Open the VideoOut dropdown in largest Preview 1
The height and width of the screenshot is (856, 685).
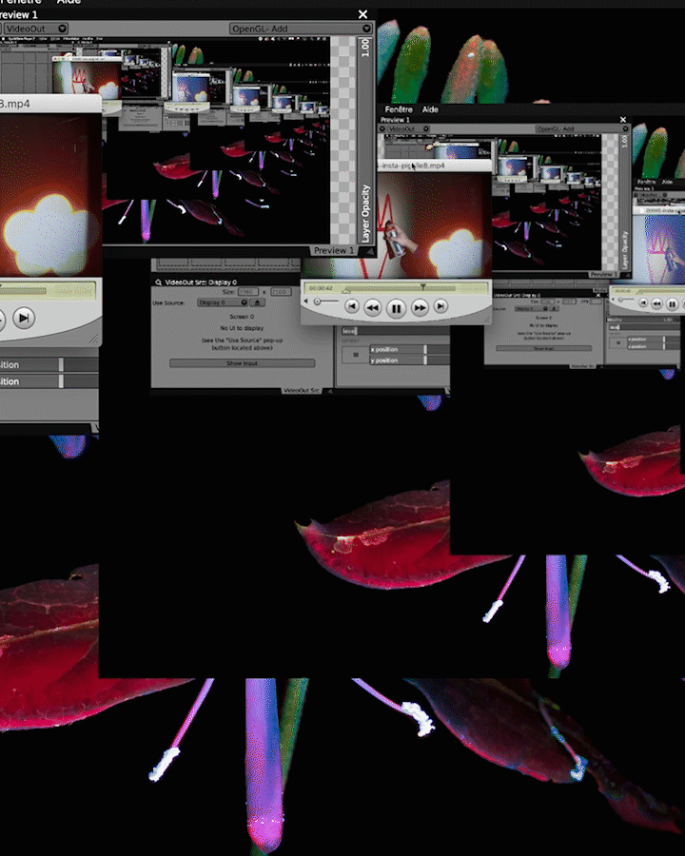click(36, 29)
